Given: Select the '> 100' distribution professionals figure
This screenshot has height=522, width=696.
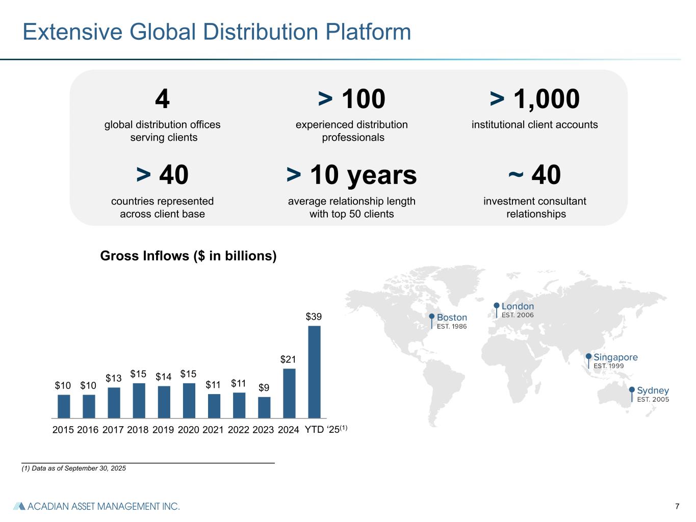Looking at the screenshot, I should [351, 99].
